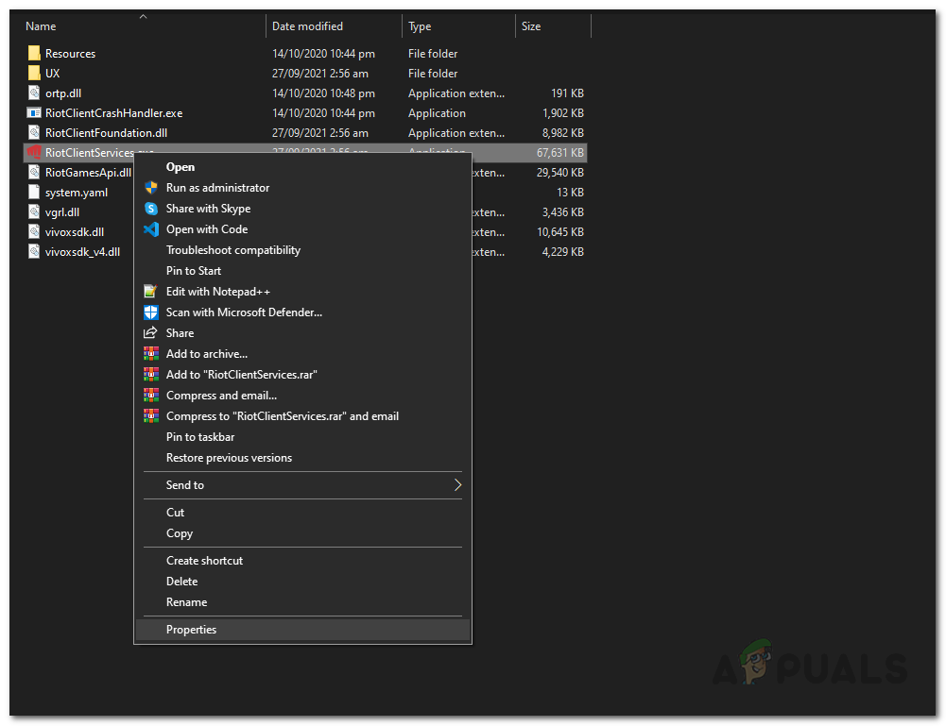The width and height of the screenshot is (946, 726).
Task: Select vivoxsdk.dll file name
Action: (x=75, y=232)
